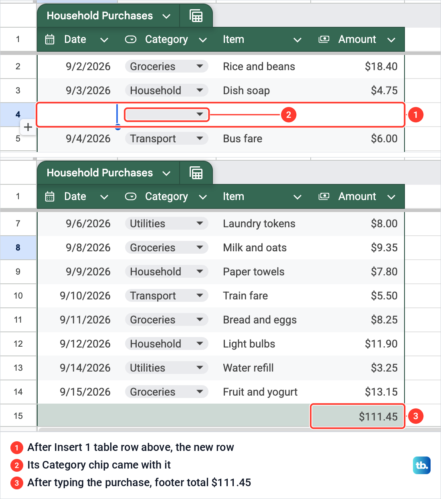
Task: Select the 'Bus fare' item cell
Action: coord(263,139)
